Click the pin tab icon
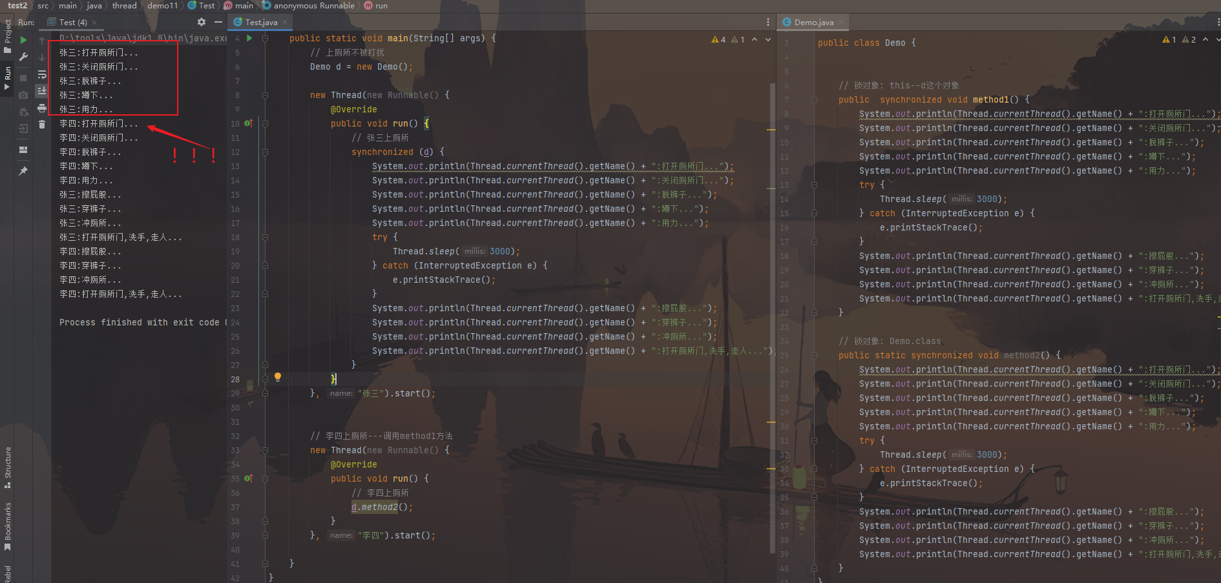1221x583 pixels. (x=24, y=171)
